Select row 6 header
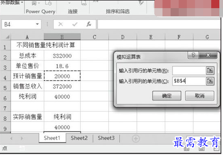This screenshot has width=223, height=155. (x=5, y=96)
